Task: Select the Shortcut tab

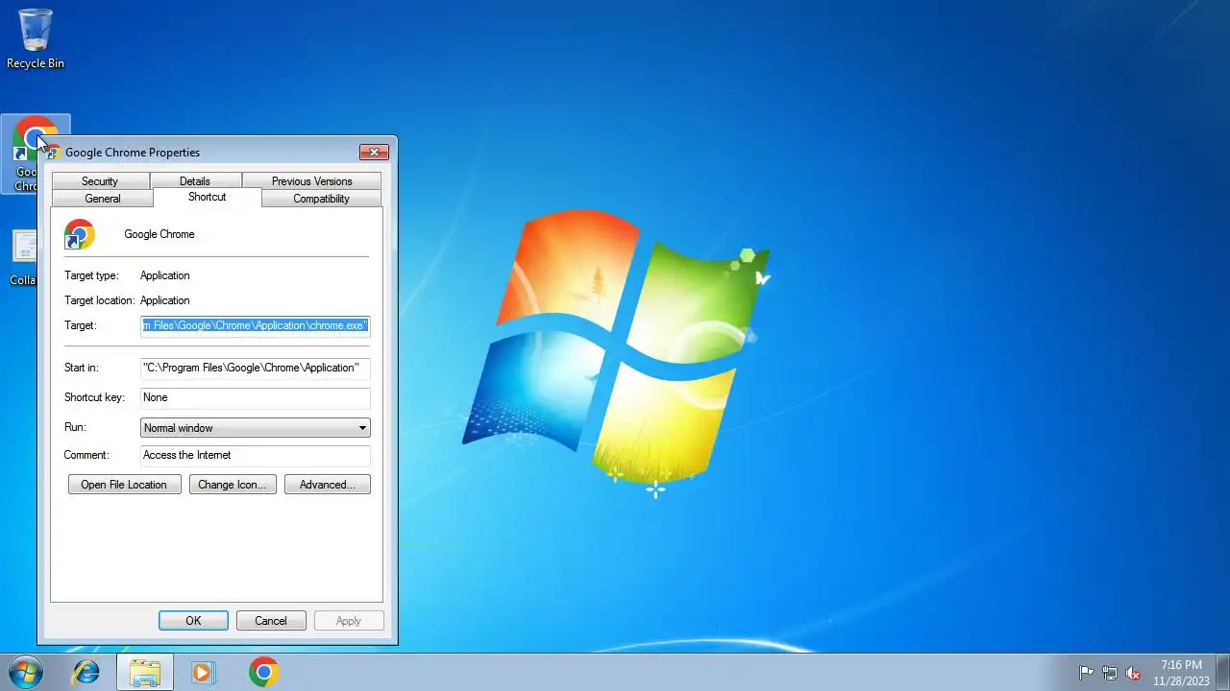Action: click(207, 197)
